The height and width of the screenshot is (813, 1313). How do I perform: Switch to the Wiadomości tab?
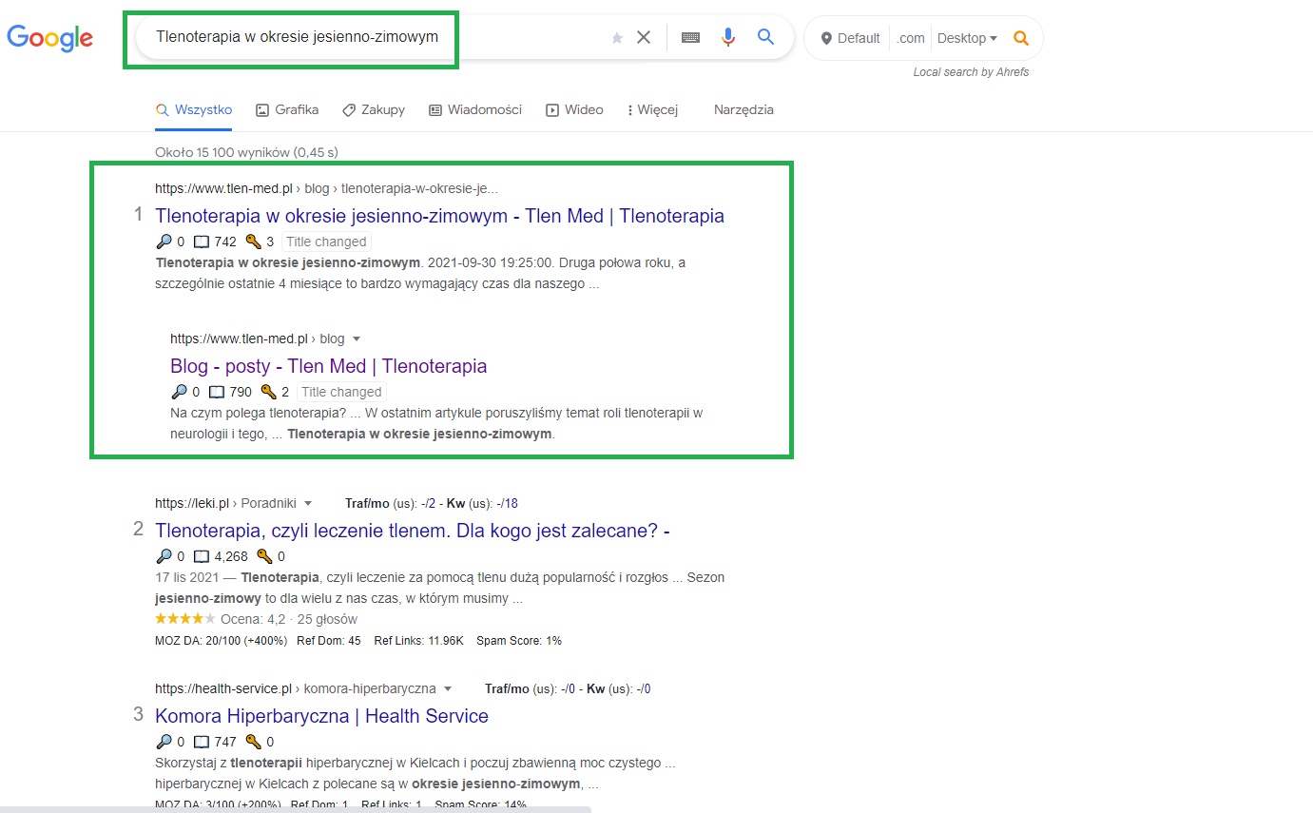pyautogui.click(x=475, y=110)
